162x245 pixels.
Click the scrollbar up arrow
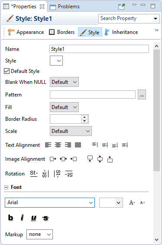click(156, 46)
